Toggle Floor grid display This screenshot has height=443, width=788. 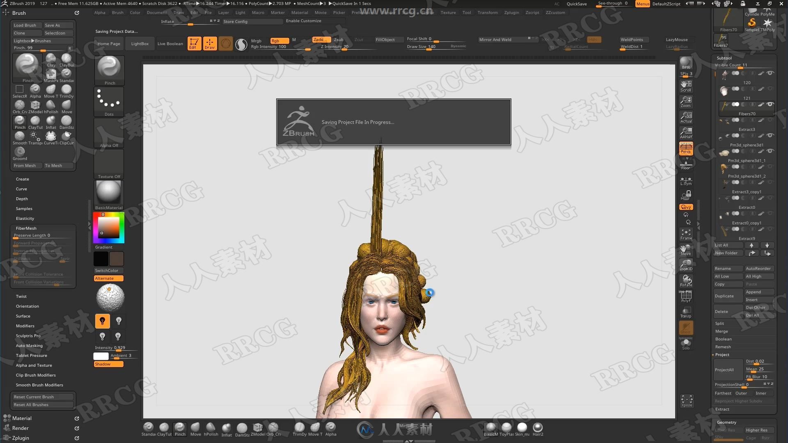(686, 164)
